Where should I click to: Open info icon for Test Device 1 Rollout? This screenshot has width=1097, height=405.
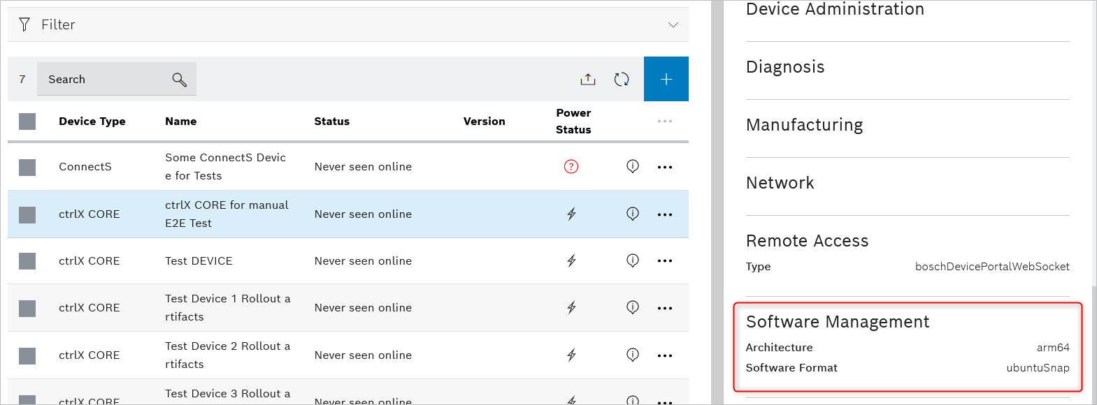pos(633,307)
